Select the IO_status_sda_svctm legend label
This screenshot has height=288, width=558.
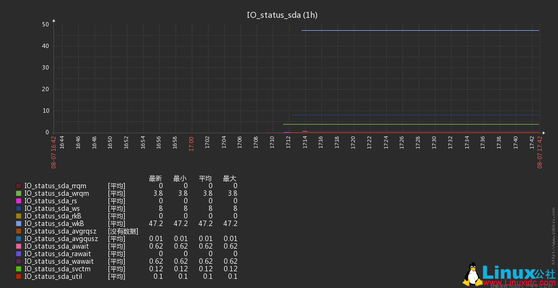pos(57,269)
